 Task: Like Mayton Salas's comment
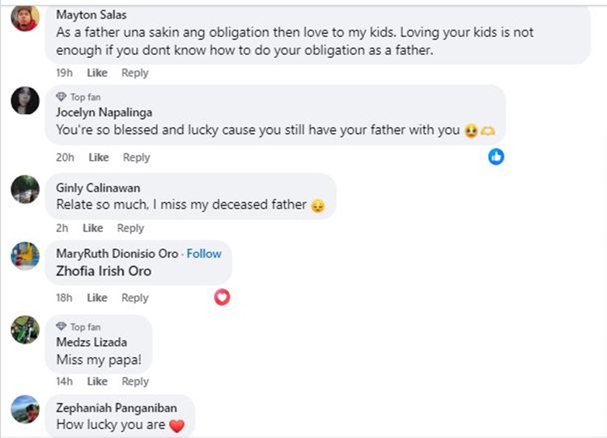pyautogui.click(x=97, y=73)
